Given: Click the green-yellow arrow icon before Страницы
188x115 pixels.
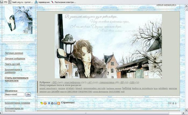Looking at the screenshot, I should pyautogui.click(x=42, y=103).
